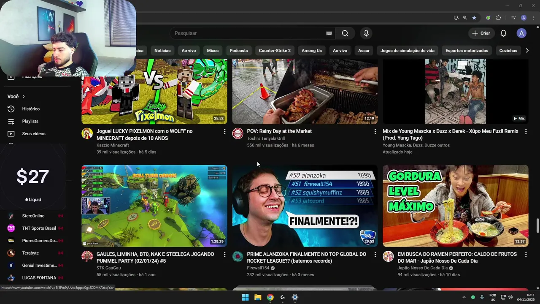This screenshot has width=540, height=304.
Task: Open the Pummel Party video thumbnail
Action: [154, 206]
